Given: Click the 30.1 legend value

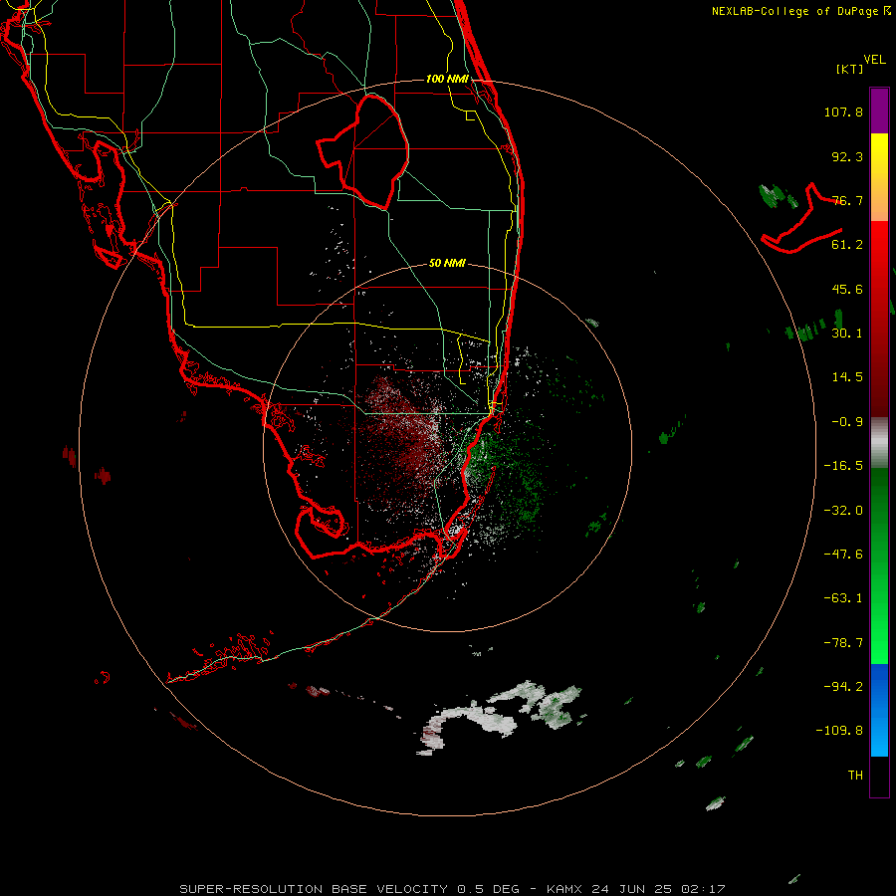Looking at the screenshot, I should click(847, 334).
